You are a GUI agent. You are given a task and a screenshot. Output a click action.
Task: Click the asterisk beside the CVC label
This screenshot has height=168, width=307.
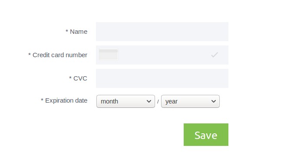tap(70, 78)
